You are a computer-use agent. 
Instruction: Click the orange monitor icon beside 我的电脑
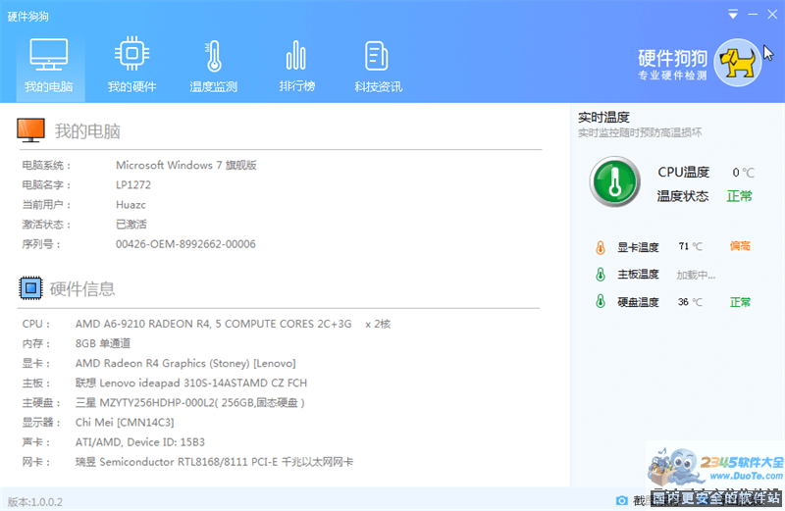pos(31,130)
